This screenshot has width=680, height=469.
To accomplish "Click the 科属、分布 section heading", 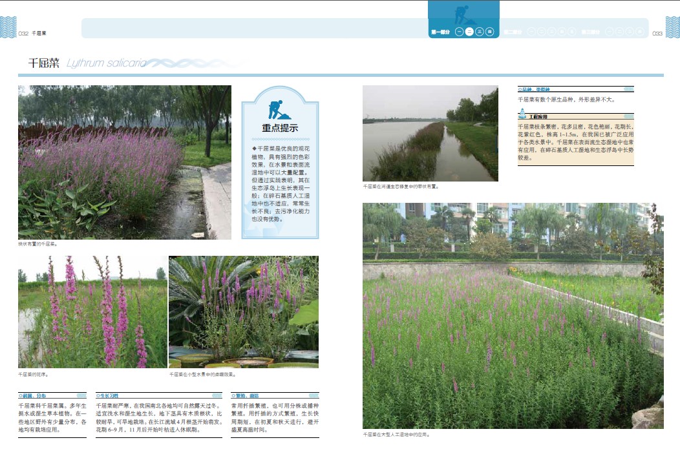I will [x=34, y=395].
